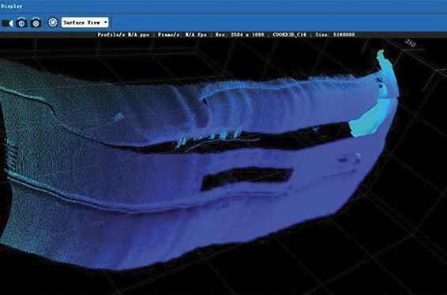Click the first camera snapshot icon
The image size is (447, 295).
tap(21, 22)
